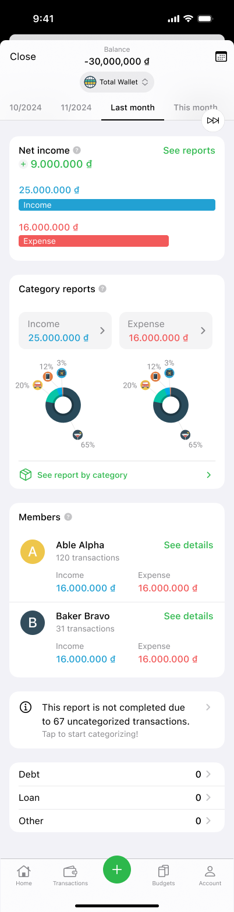The image size is (234, 912).
Task: Tap the fast-forward date skip icon
Action: click(213, 120)
